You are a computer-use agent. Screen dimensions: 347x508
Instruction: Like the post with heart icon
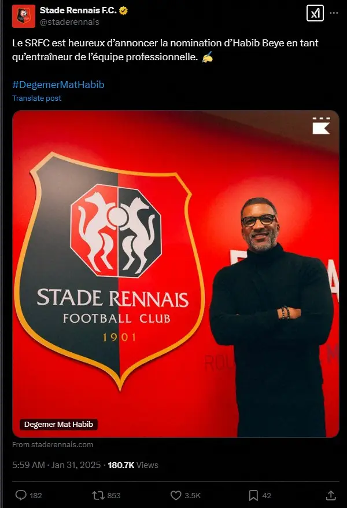click(x=176, y=495)
